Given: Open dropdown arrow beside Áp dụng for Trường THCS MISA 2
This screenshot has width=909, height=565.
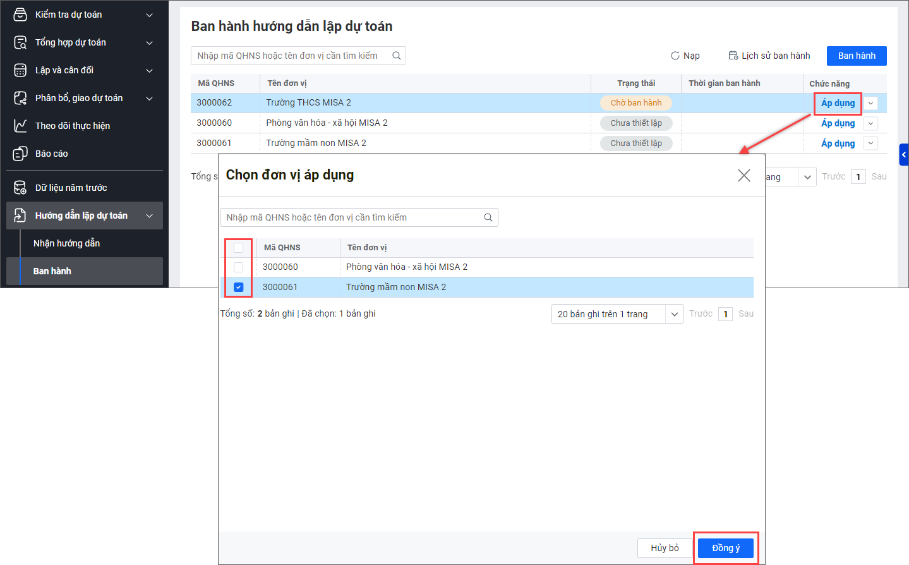Looking at the screenshot, I should click(x=870, y=103).
